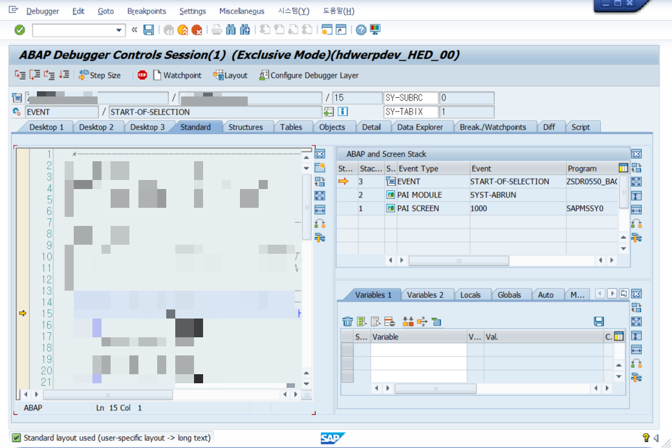Click the binoculars Find icon

tap(231, 30)
